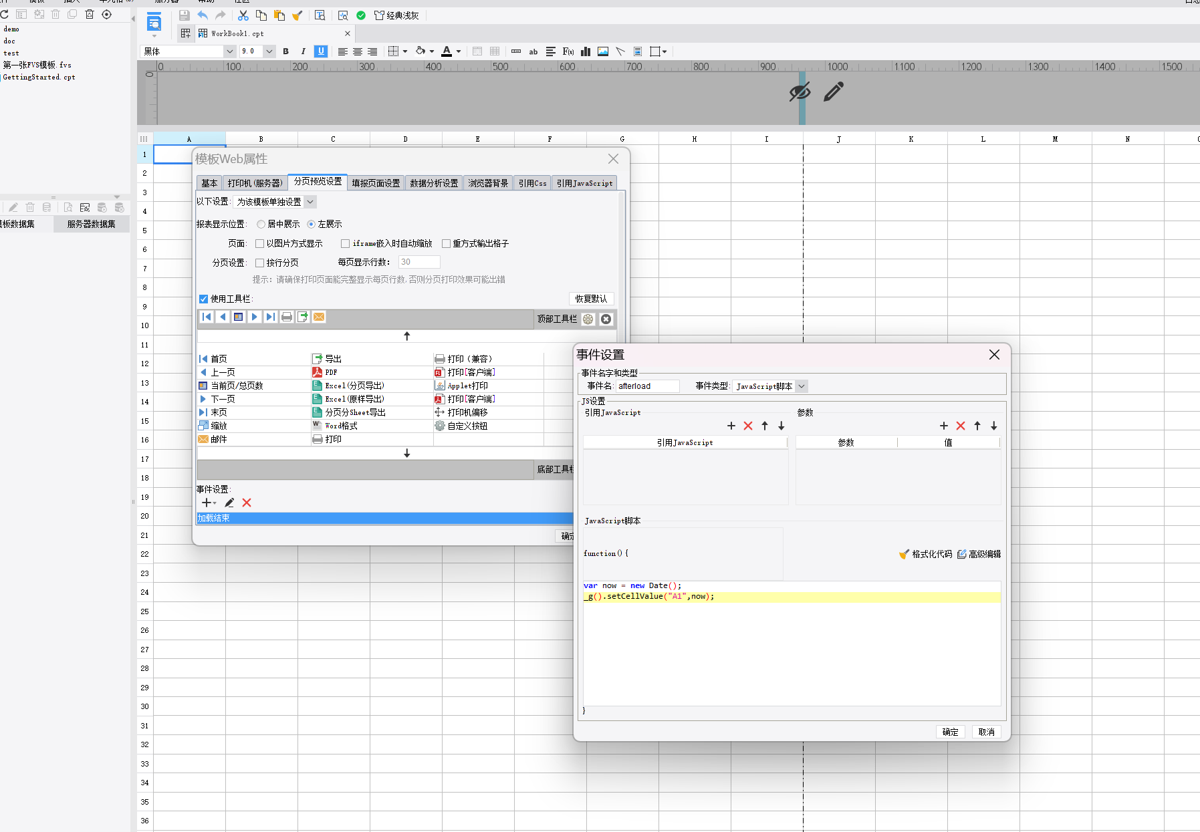Enable iframe嵌入时自动缩放 checkbox
The image size is (1200, 832).
click(345, 244)
